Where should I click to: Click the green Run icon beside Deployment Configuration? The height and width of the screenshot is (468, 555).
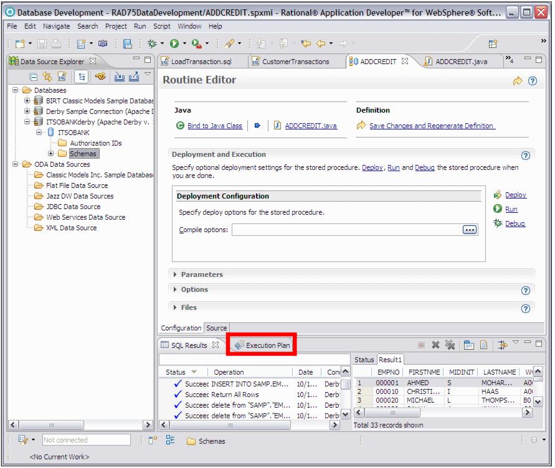tap(498, 209)
